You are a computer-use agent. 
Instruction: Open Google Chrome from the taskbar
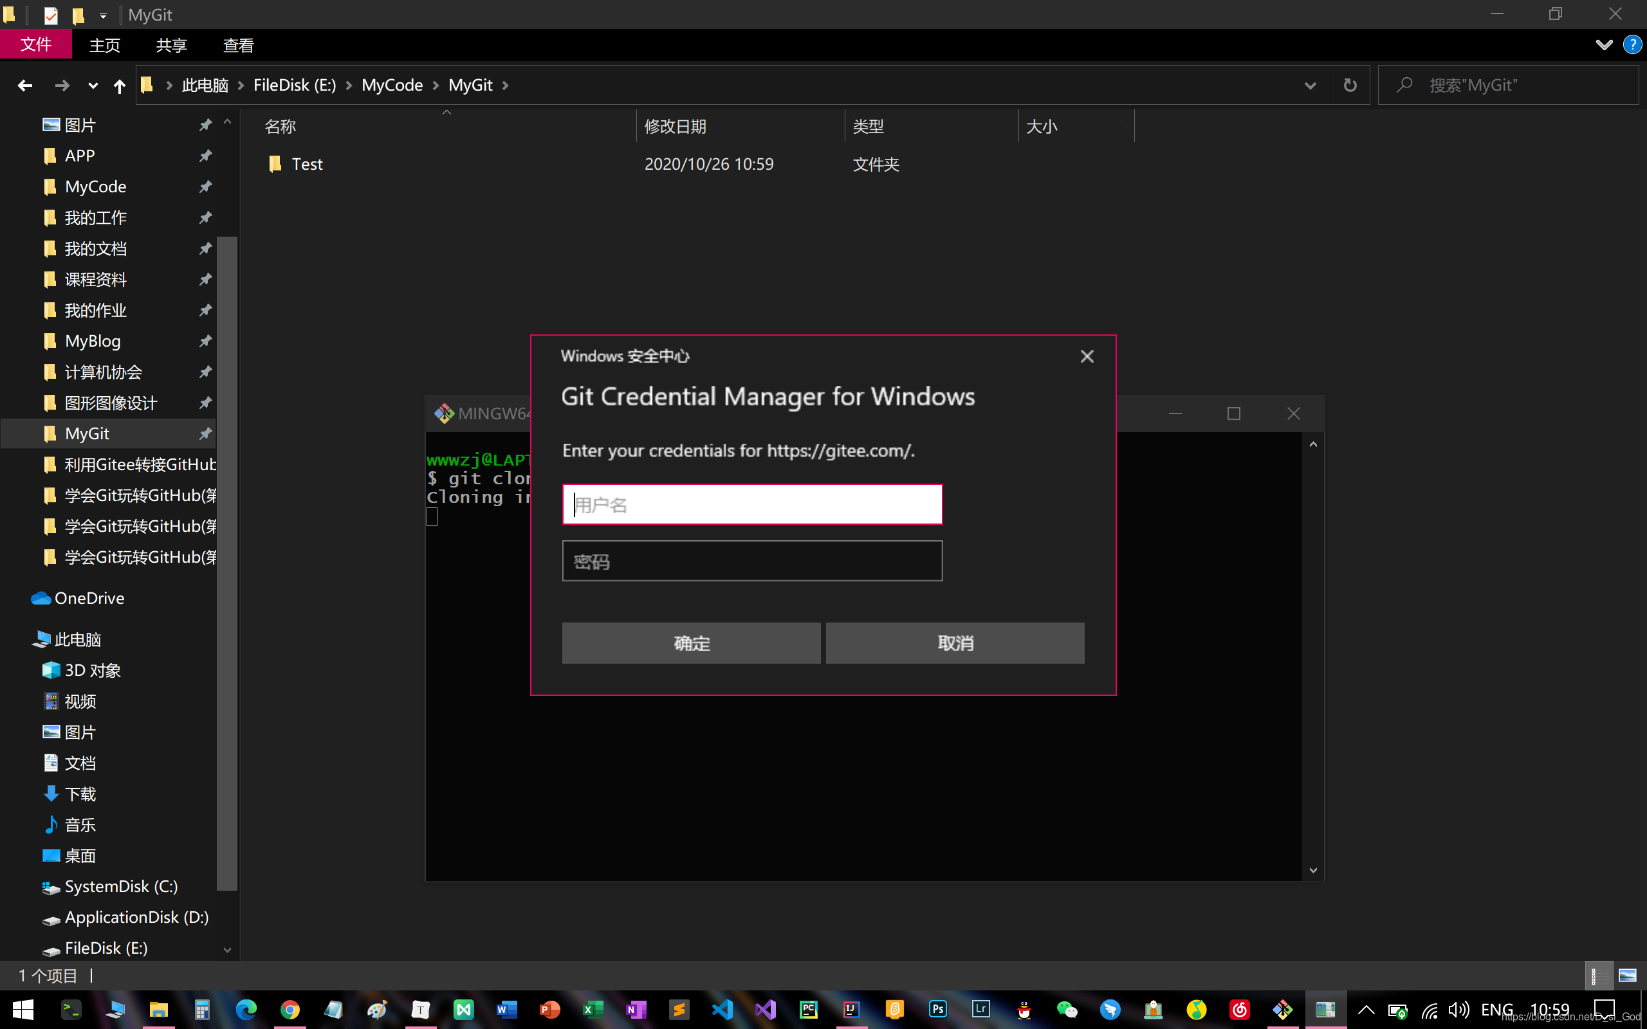point(290,1009)
